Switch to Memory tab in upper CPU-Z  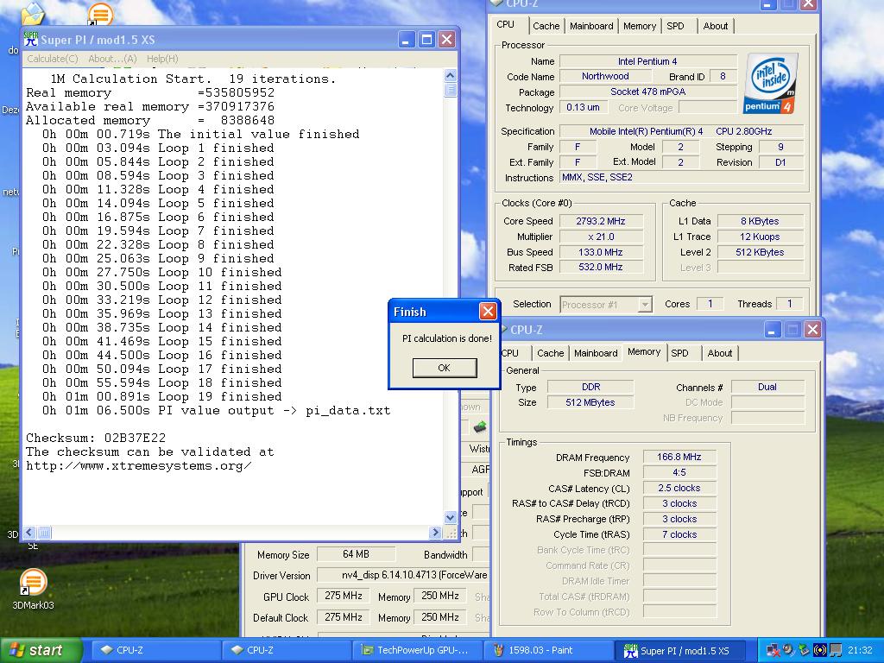pos(640,26)
